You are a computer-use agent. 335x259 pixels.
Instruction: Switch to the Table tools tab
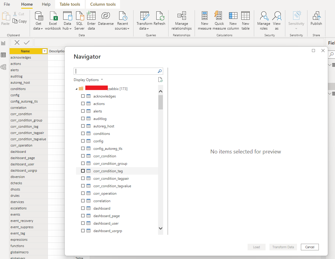click(70, 4)
